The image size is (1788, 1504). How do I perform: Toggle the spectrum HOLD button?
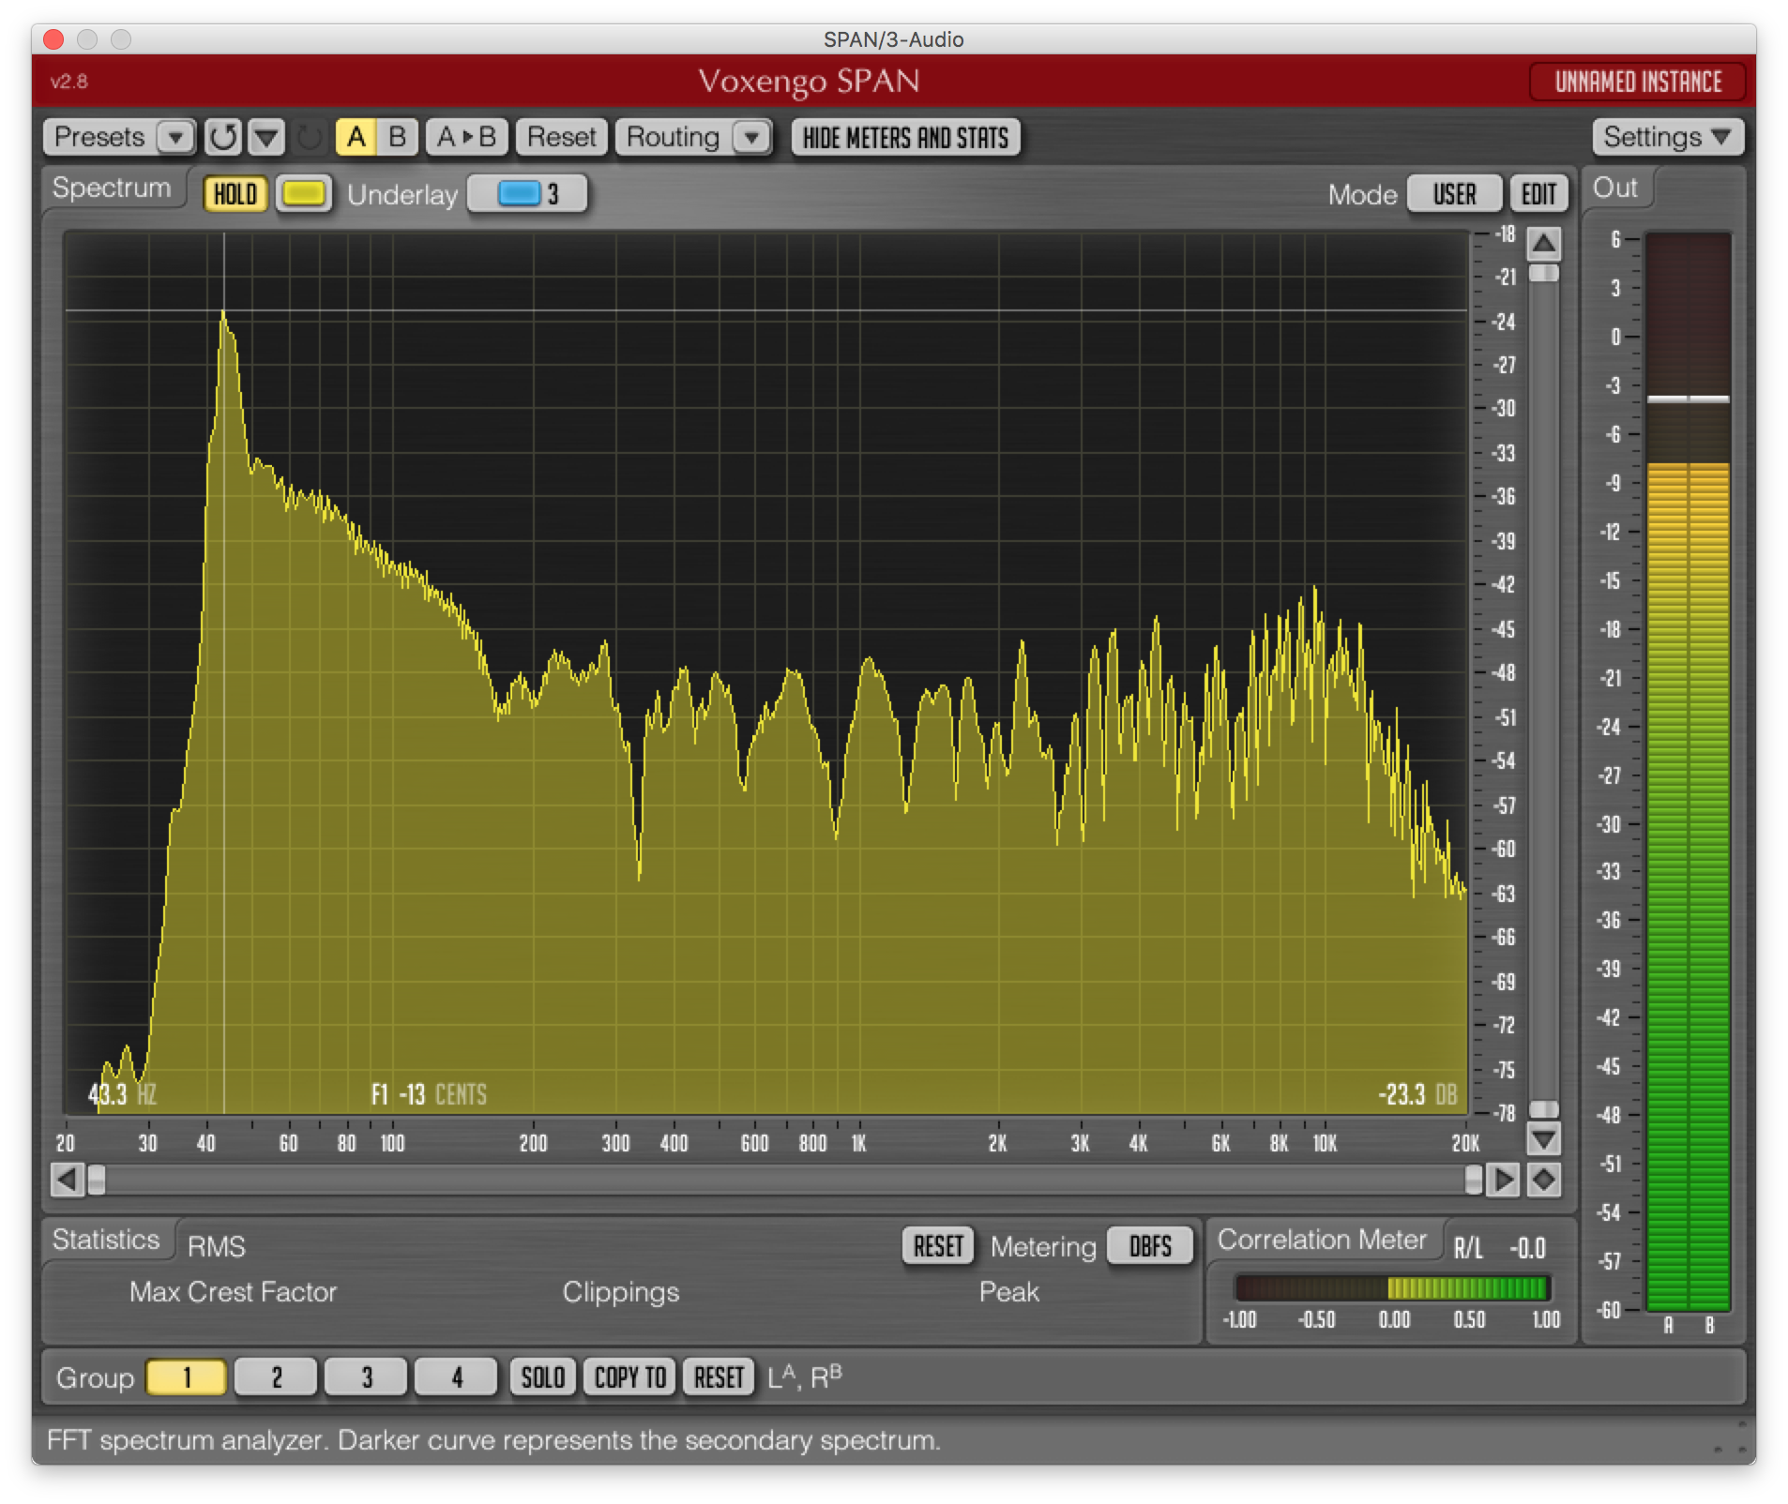tap(235, 194)
